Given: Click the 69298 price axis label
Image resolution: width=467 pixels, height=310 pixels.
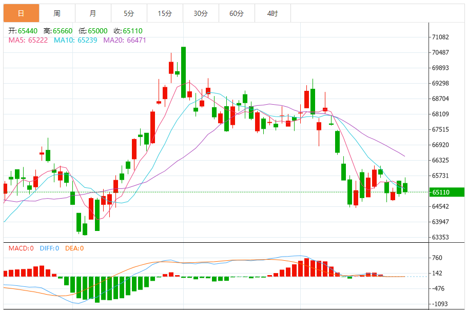Looking at the screenshot, I should coord(440,83).
